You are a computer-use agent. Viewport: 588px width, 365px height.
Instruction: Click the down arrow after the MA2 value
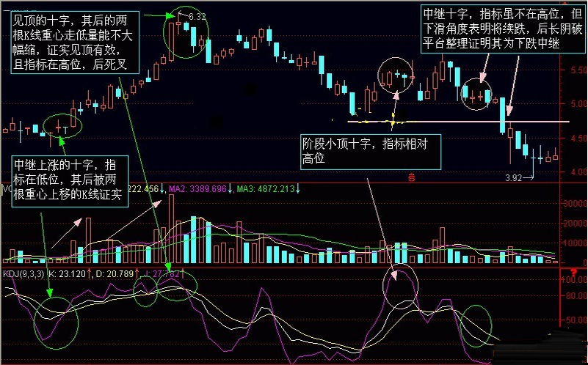click(230, 188)
